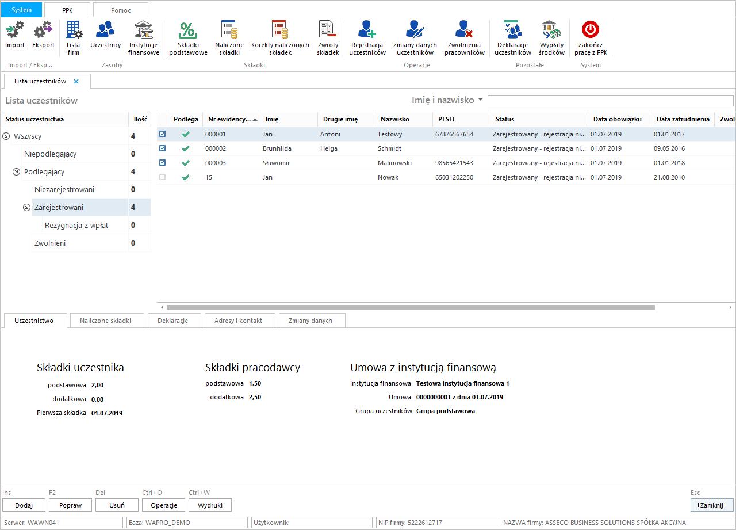
Task: Open Zwolnienia pracowników
Action: [x=464, y=38]
